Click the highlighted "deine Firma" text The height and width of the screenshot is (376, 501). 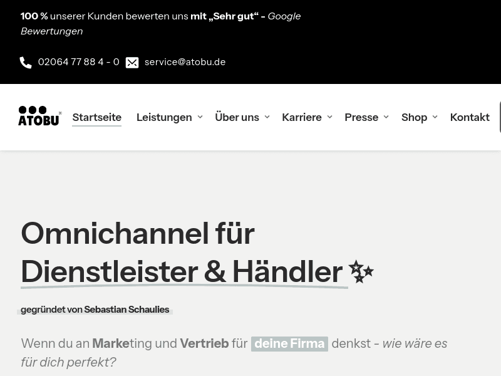289,343
